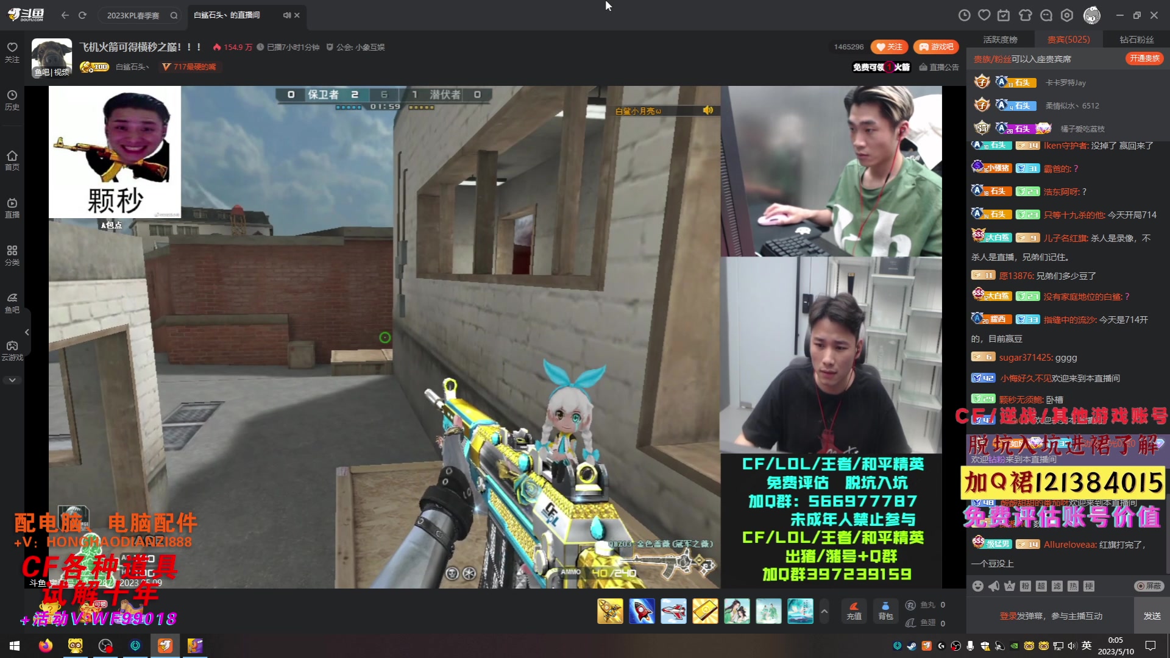Go back using the arrow
The width and height of the screenshot is (1170, 658).
[x=65, y=15]
